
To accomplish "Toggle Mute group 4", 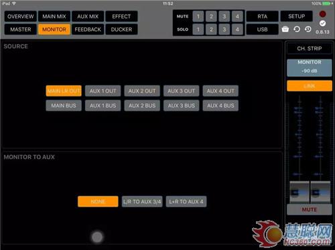I will click(237, 16).
